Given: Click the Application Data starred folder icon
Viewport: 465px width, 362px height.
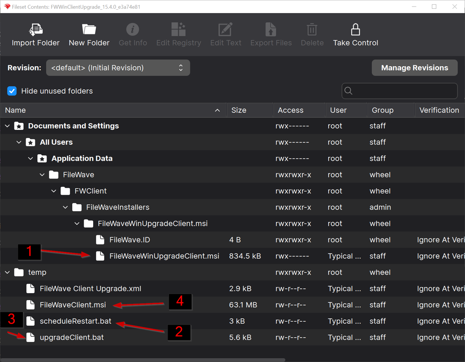Looking at the screenshot, I should coord(42,159).
